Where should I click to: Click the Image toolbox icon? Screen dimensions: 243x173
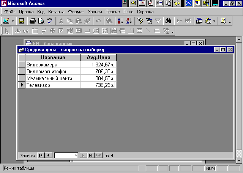coord(96,31)
